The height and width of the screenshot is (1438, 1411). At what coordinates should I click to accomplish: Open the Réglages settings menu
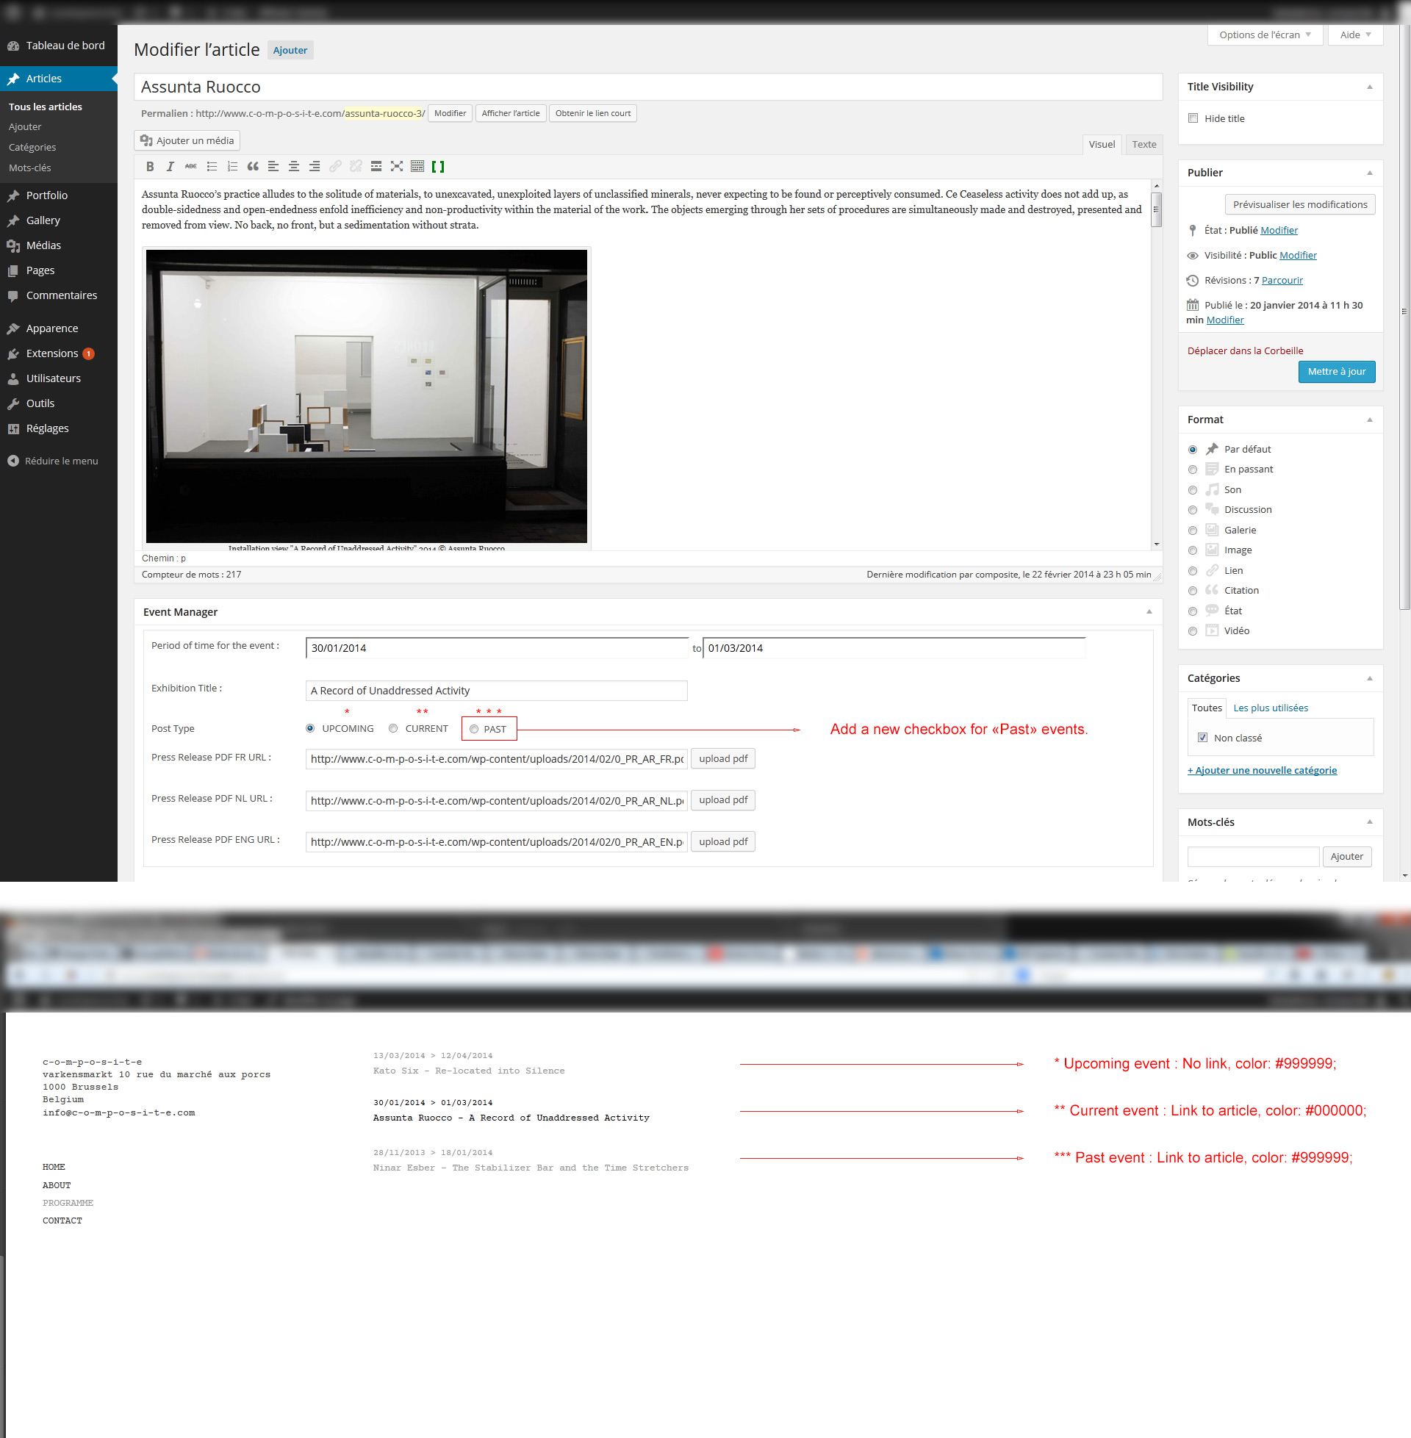click(59, 428)
